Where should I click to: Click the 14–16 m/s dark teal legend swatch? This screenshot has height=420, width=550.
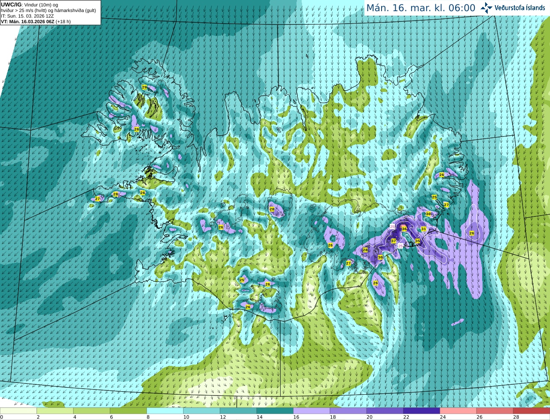point(275,411)
